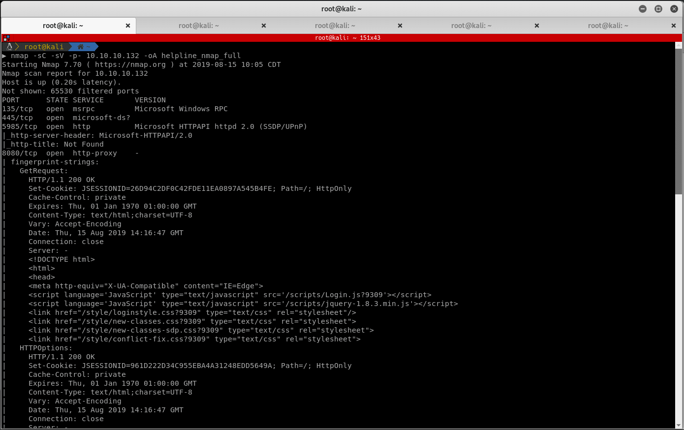Click the 'jquery-1.8.3.min.js' script line
The width and height of the screenshot is (684, 430).
(x=243, y=304)
